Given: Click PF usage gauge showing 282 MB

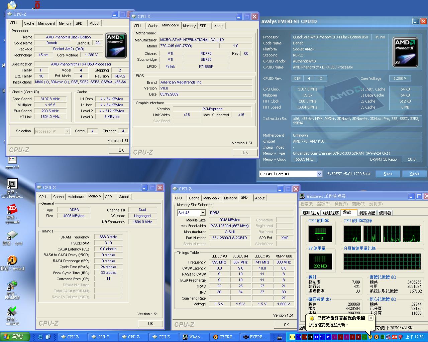Looking at the screenshot, I should point(320,262).
